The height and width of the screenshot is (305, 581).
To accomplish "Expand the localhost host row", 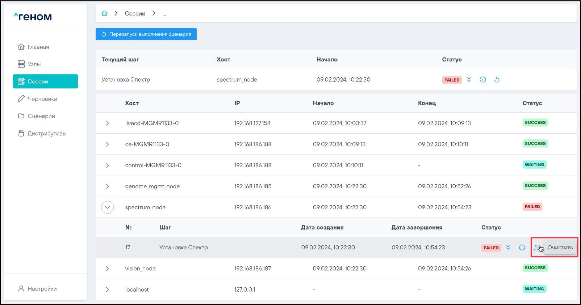I will pyautogui.click(x=108, y=289).
